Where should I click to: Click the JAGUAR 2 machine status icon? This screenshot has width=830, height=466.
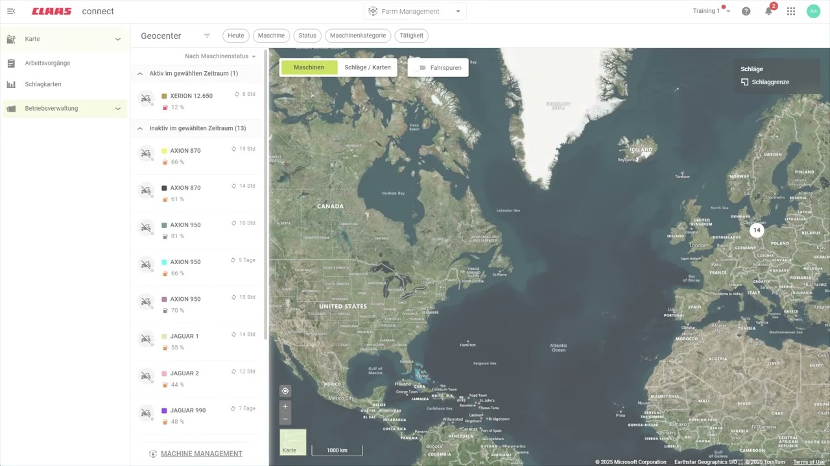[146, 375]
